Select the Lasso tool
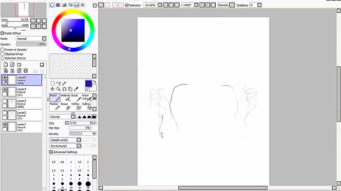This screenshot has width=341, height=191. [x=59, y=83]
